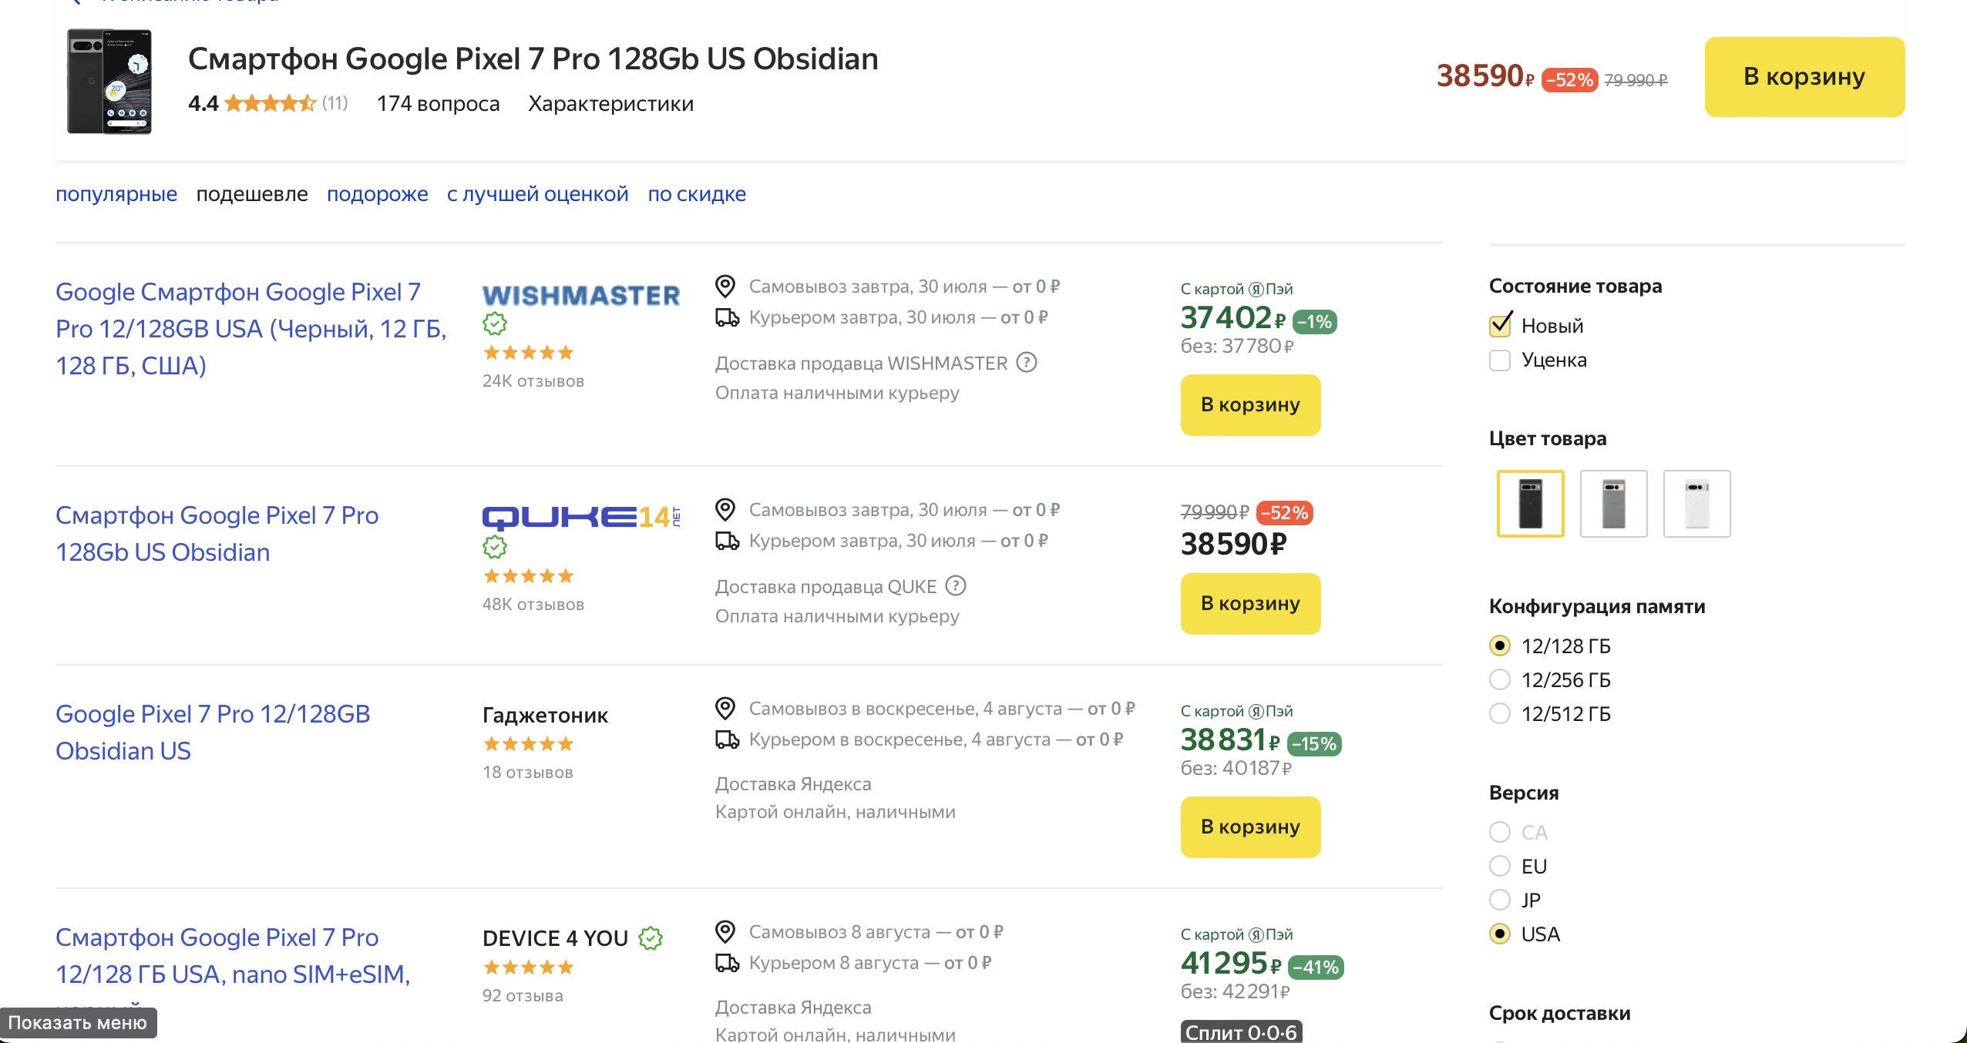Choose the EU version radio button
Viewport: 1967px width, 1043px height.
click(x=1500, y=866)
